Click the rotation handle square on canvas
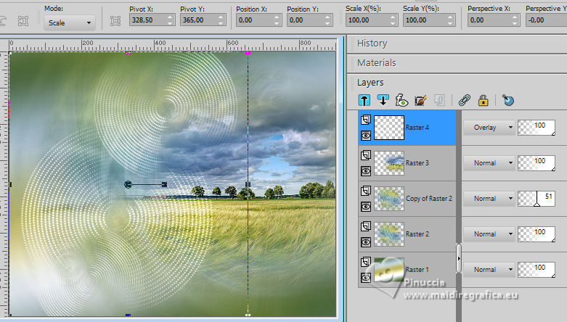 tap(165, 185)
